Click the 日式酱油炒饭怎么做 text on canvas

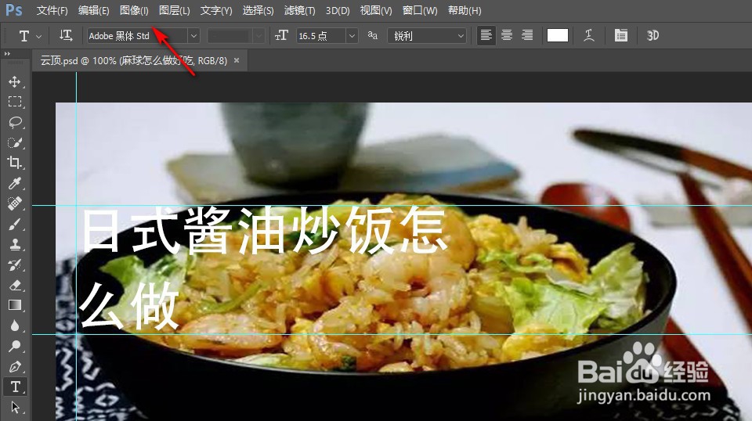(264, 268)
